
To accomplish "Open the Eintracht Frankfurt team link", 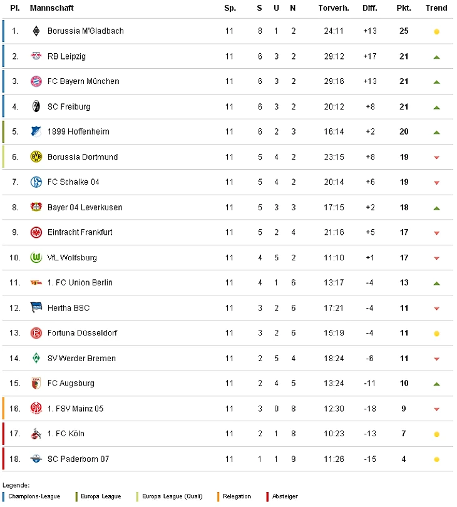I will pyautogui.click(x=80, y=232).
